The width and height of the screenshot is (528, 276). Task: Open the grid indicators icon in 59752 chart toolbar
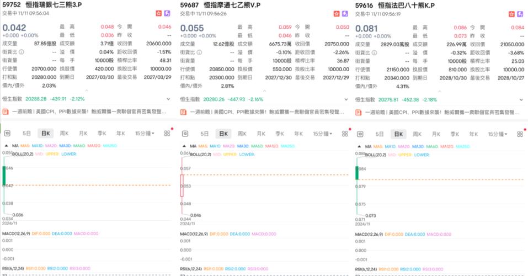pos(167,134)
